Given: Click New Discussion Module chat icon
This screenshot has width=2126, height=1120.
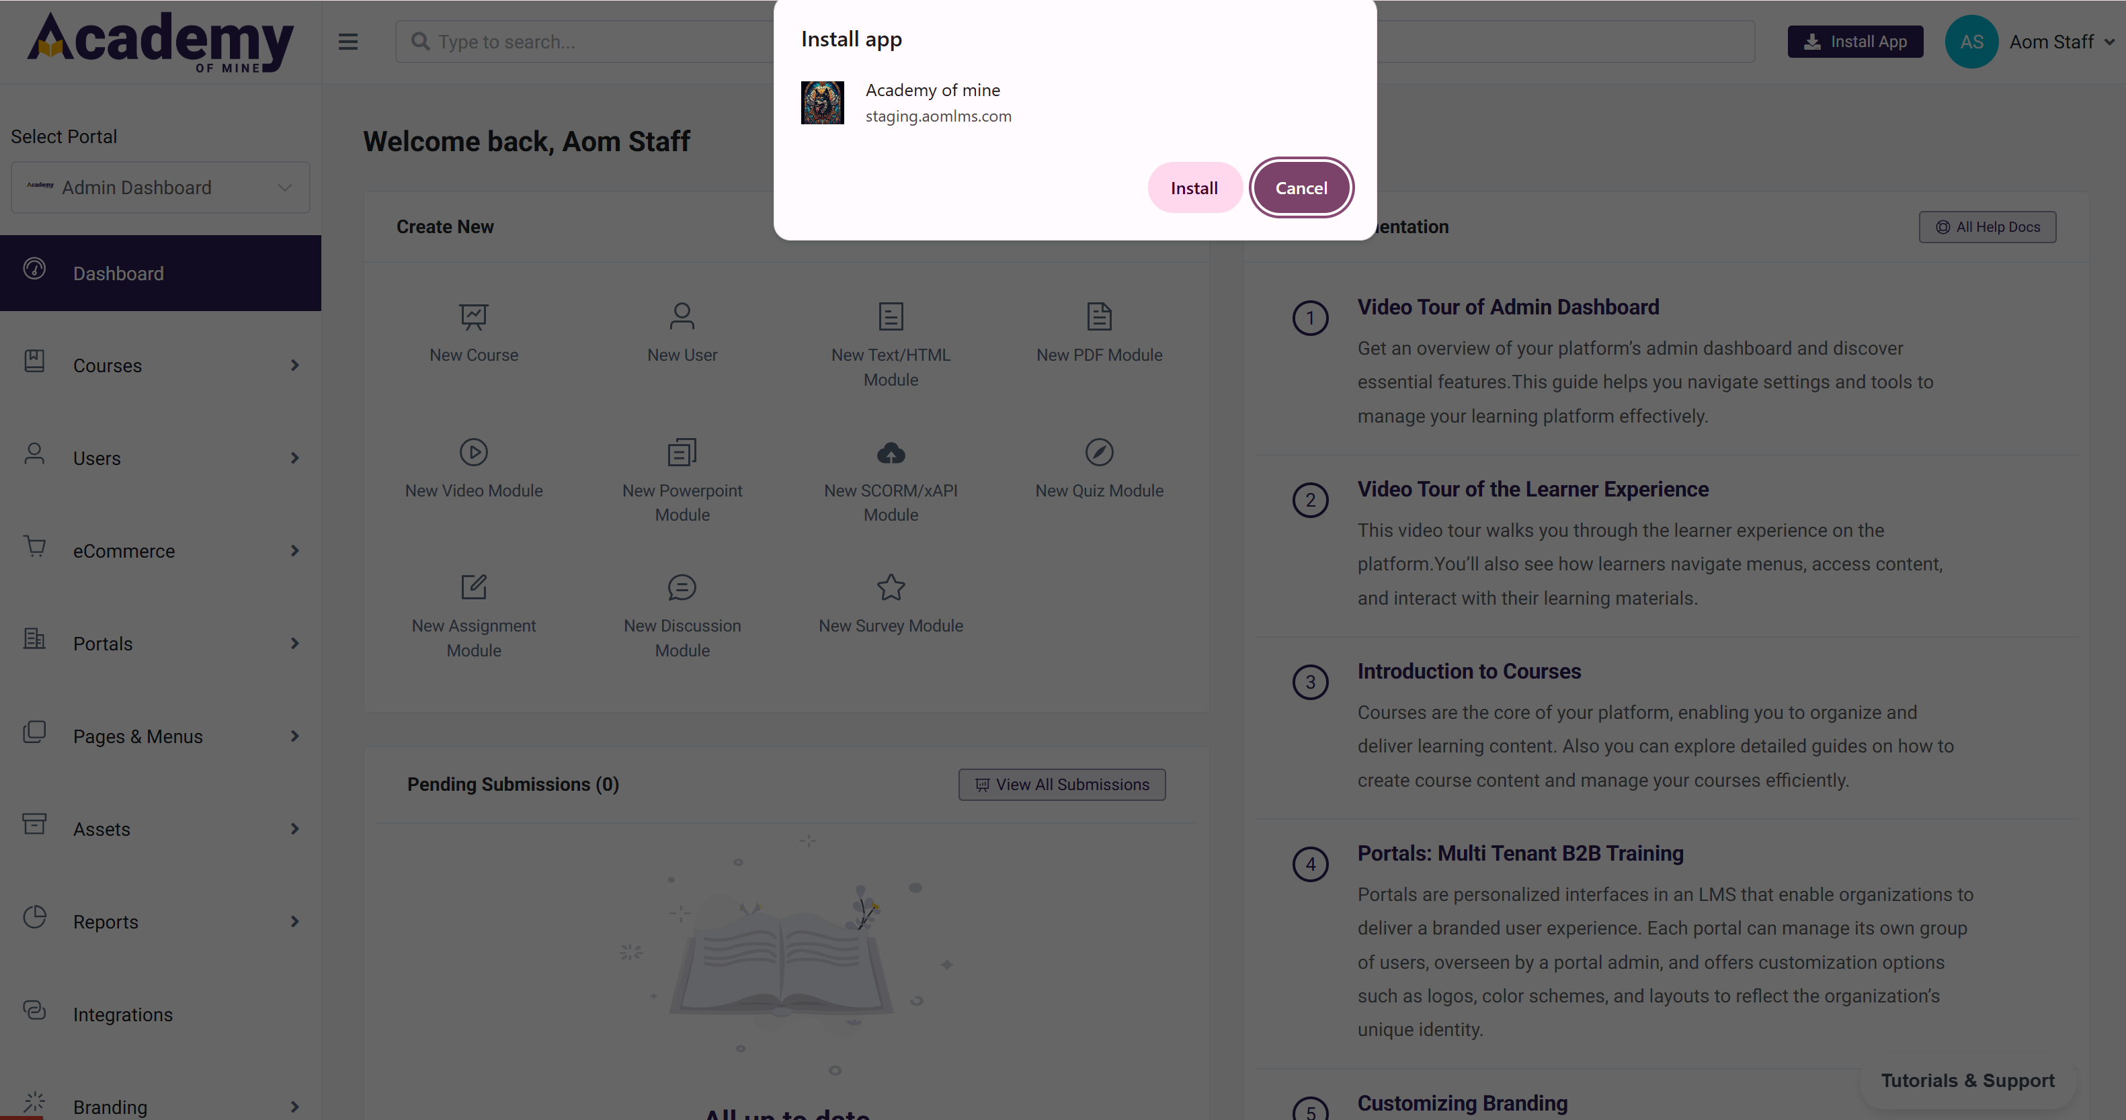Looking at the screenshot, I should click(682, 587).
